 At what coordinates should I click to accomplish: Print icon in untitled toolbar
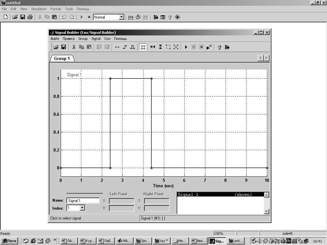(30, 17)
